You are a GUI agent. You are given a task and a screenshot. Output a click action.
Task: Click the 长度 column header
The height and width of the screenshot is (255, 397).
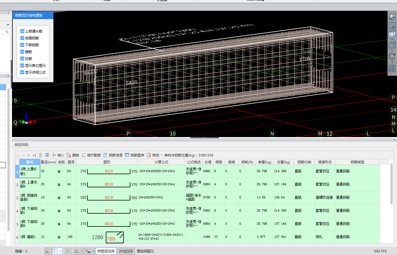[208, 162]
